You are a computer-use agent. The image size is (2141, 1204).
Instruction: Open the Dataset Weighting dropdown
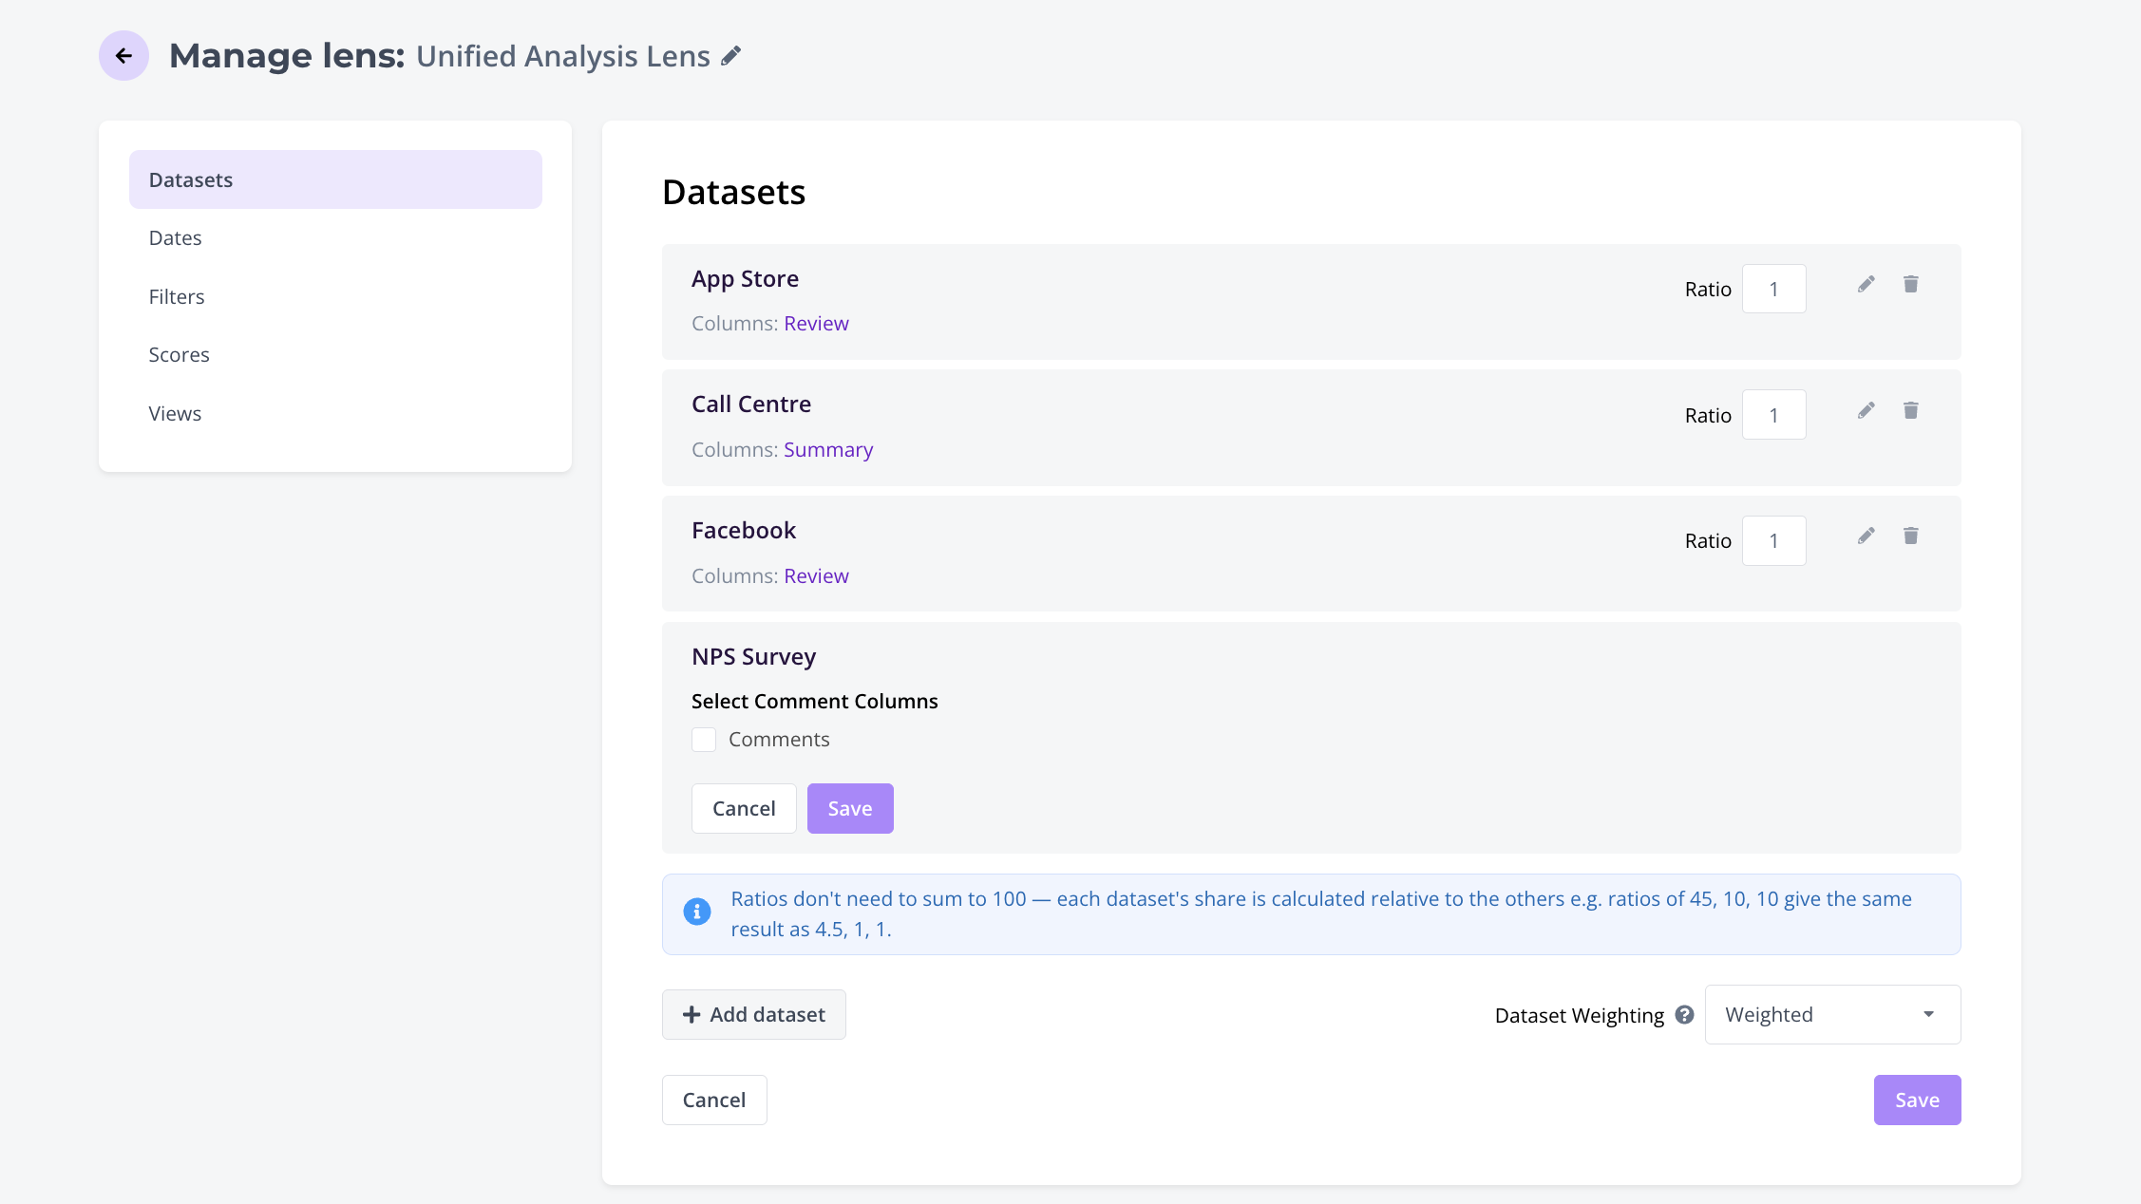[x=1832, y=1015]
